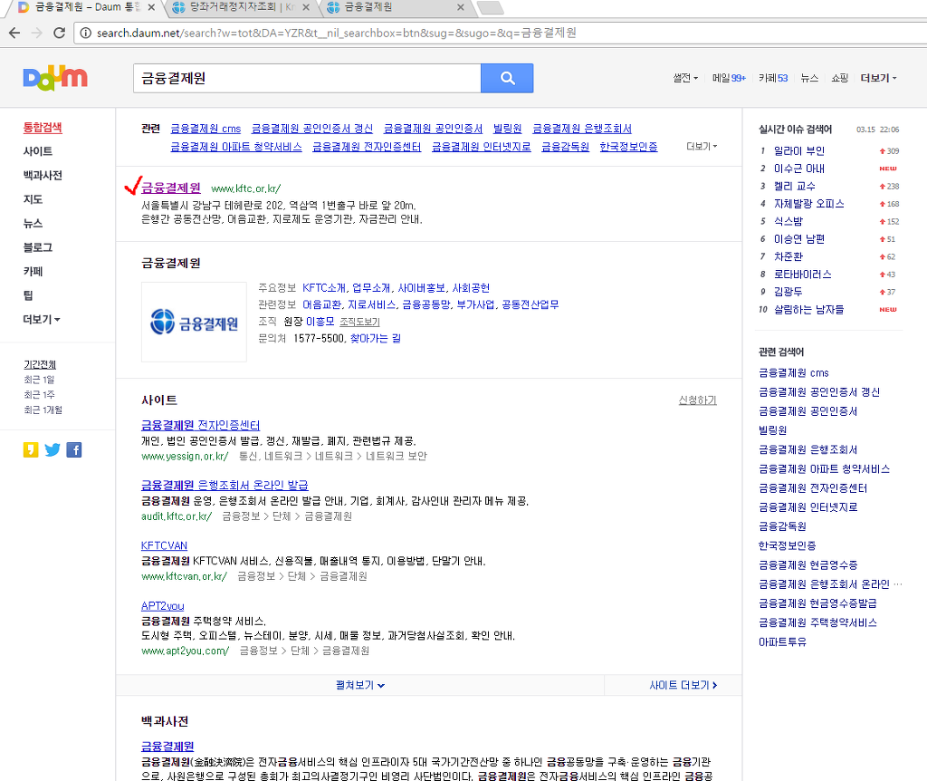Reload the page with the browser refresh icon
Screen dimensions: 927x781
tap(59, 34)
